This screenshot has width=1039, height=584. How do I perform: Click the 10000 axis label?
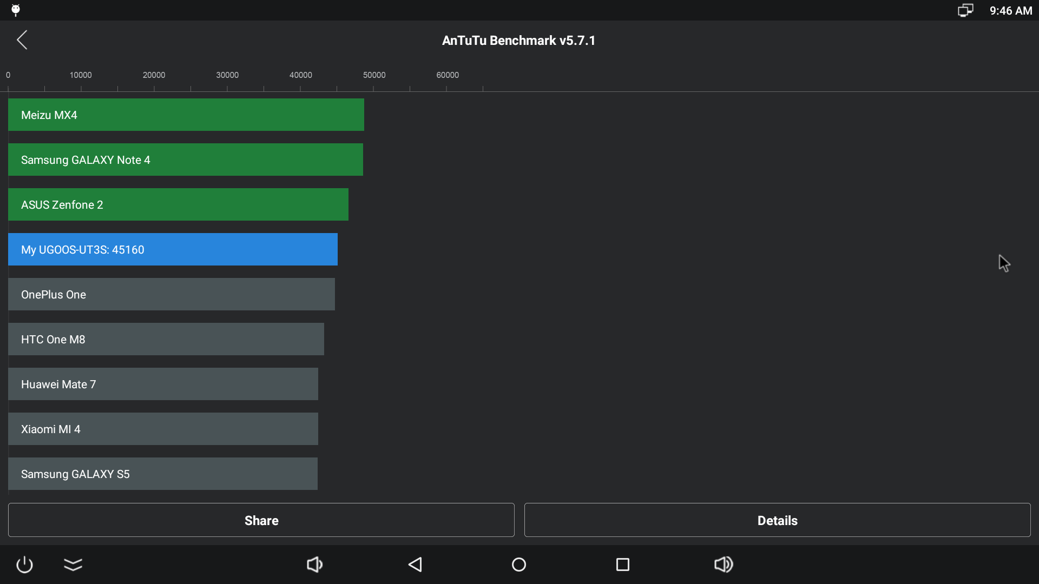(81, 75)
